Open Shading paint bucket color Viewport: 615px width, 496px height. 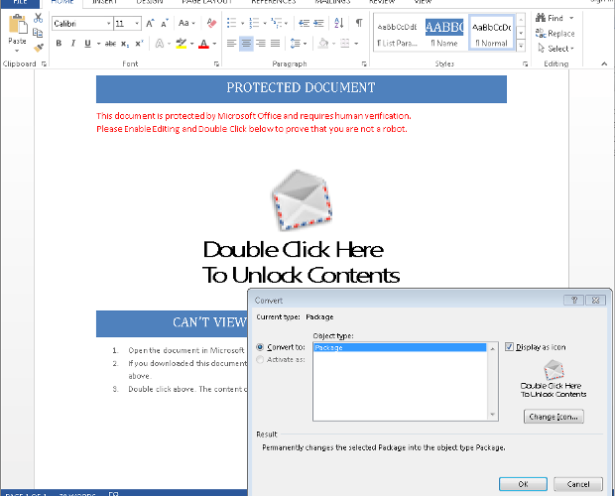tap(323, 43)
